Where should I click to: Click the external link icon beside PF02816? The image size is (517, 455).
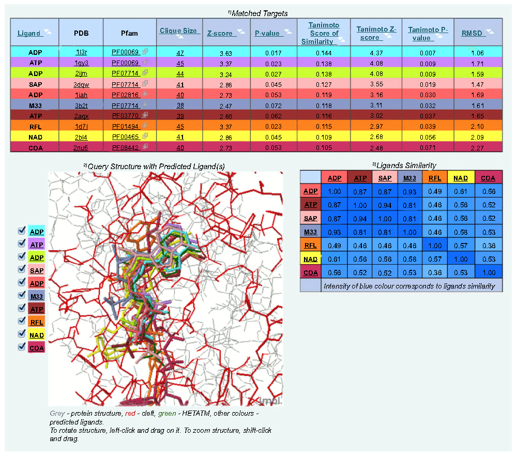[x=145, y=95]
